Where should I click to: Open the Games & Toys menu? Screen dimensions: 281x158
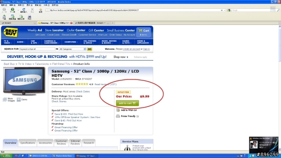click(127, 42)
